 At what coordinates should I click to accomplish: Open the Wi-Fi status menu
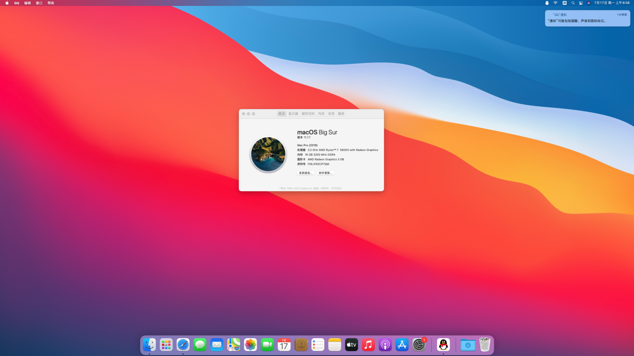(x=555, y=3)
